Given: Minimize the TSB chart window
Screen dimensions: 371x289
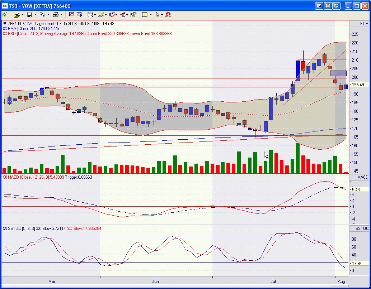Looking at the screenshot, I should (348, 6).
